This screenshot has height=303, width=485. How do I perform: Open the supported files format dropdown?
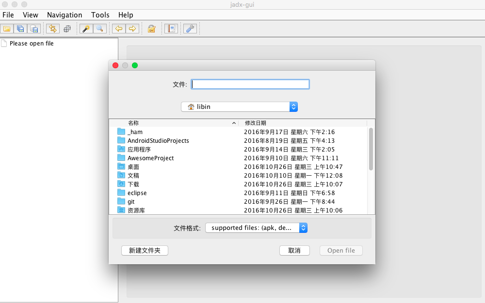point(257,227)
